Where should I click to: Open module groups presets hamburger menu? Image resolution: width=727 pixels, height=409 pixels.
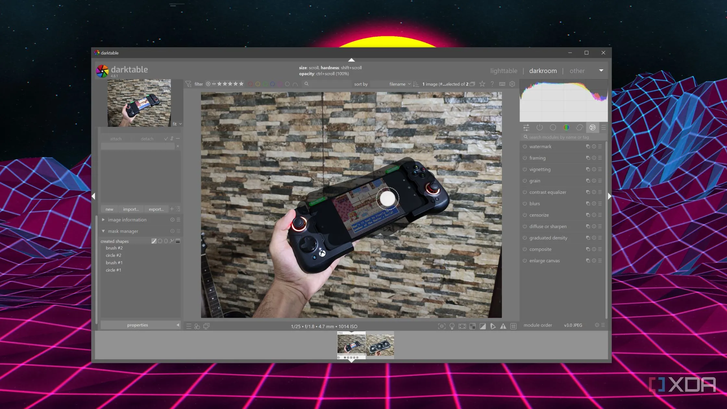click(603, 128)
